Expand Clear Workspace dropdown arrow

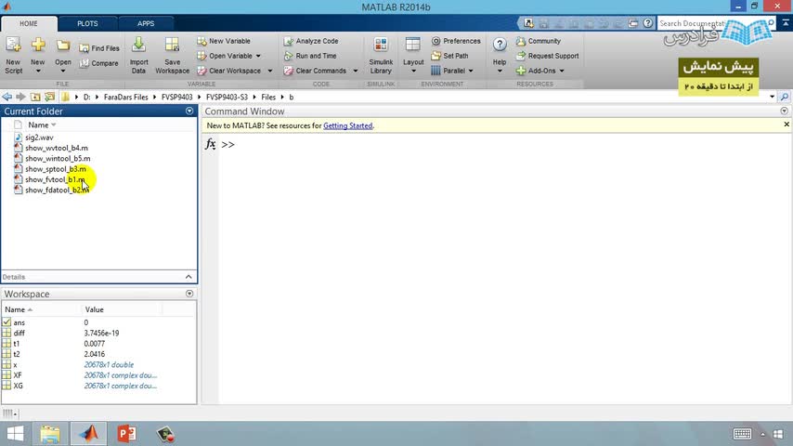coord(269,71)
